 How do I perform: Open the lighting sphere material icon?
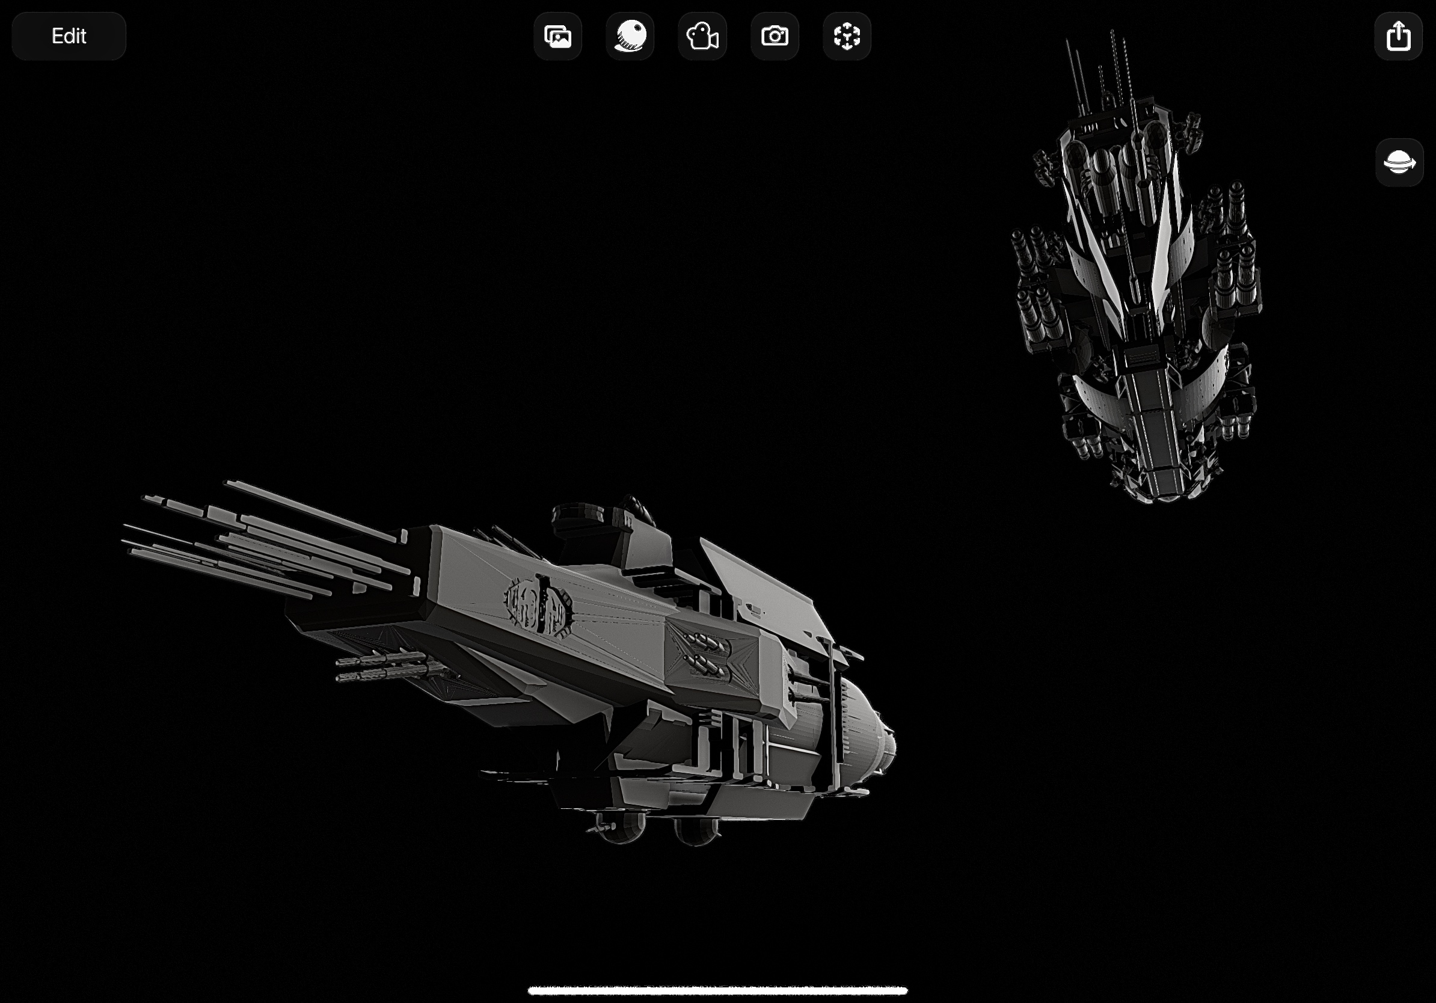pos(630,36)
